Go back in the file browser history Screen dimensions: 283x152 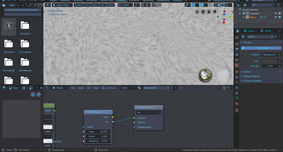click(19, 5)
